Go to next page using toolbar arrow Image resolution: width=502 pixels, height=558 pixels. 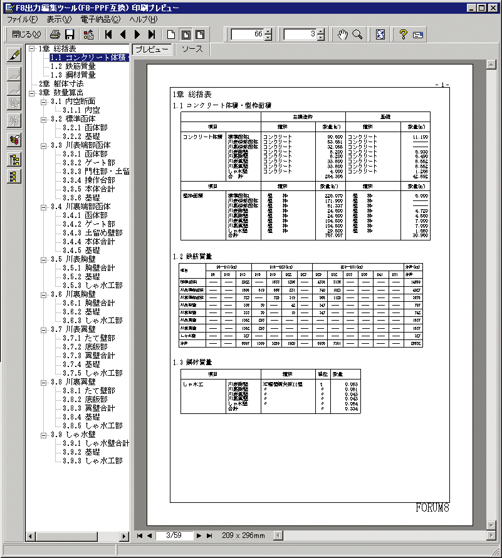(x=137, y=34)
